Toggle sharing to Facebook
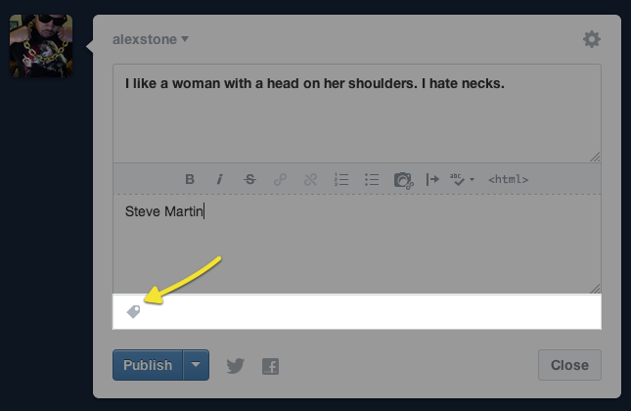 271,366
